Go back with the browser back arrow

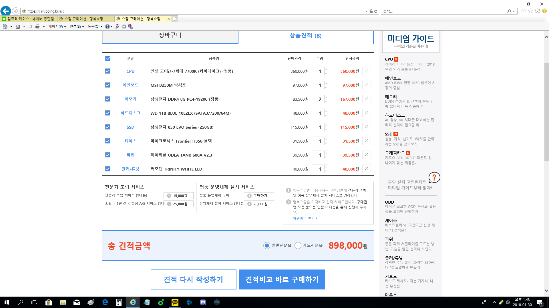click(x=6, y=11)
